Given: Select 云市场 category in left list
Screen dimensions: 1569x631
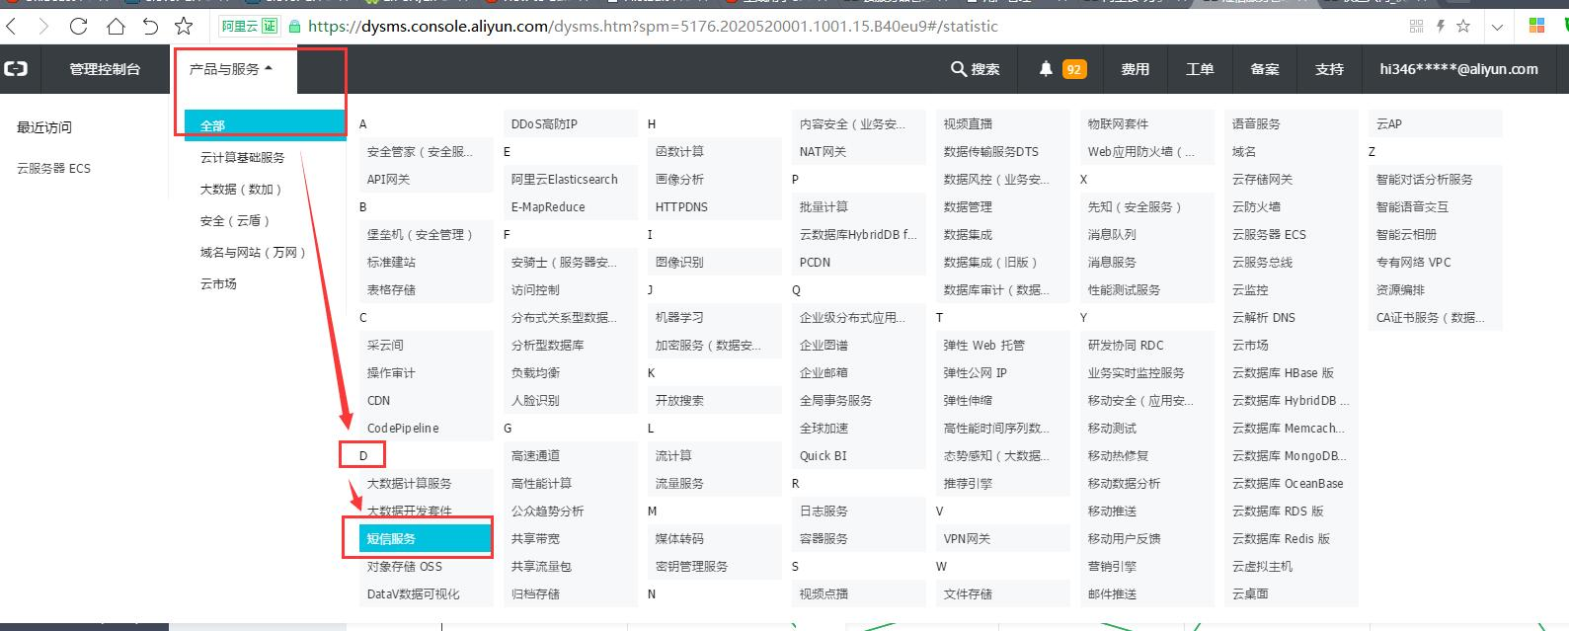Looking at the screenshot, I should tap(218, 284).
